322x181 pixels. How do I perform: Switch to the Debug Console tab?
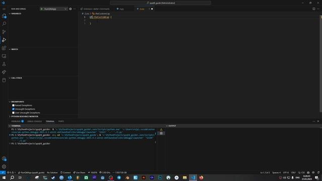[x=35, y=121]
